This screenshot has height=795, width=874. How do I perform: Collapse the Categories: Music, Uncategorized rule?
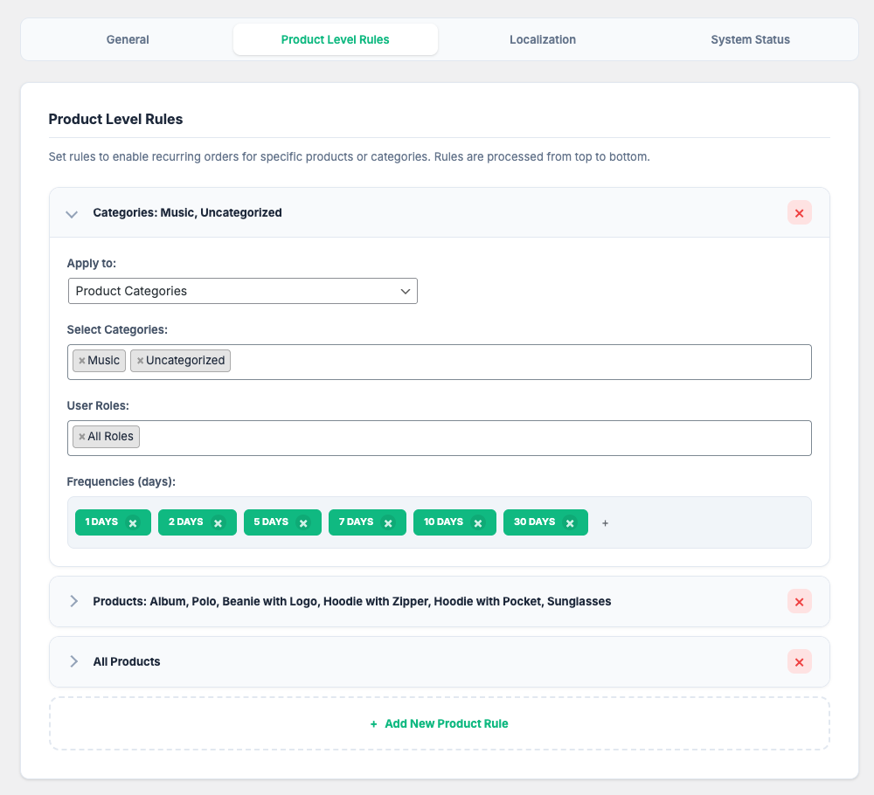[x=73, y=213]
